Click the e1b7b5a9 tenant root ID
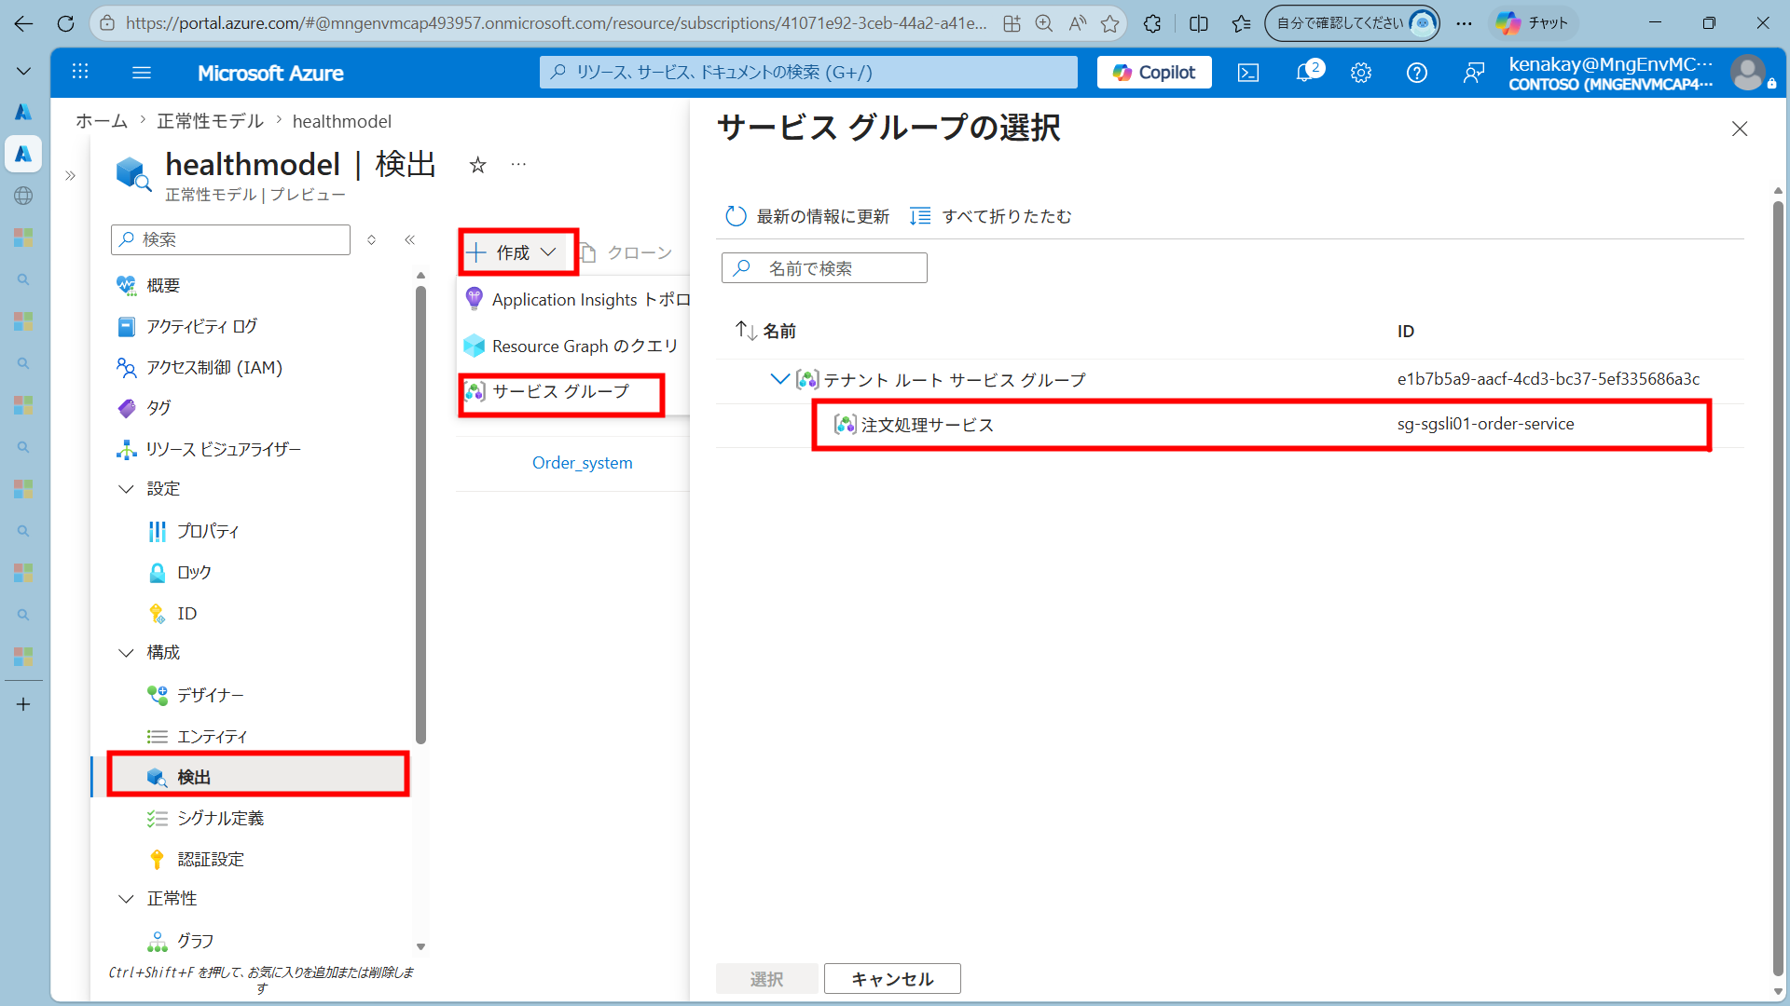 tap(1549, 379)
